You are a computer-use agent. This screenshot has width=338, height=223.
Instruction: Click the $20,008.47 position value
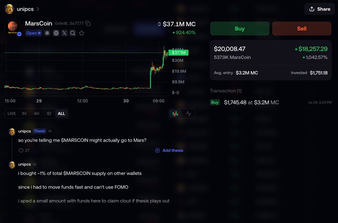(229, 49)
